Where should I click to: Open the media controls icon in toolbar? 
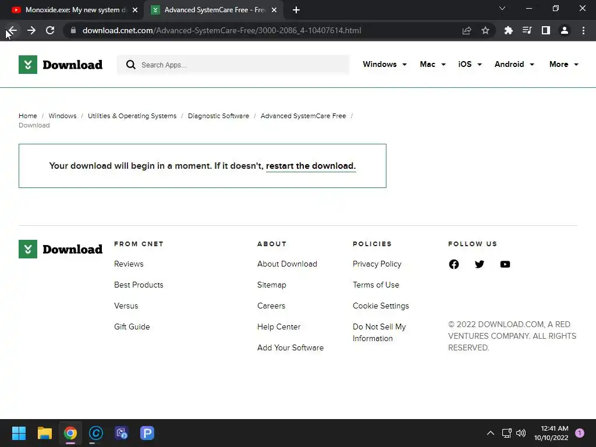pyautogui.click(x=527, y=30)
